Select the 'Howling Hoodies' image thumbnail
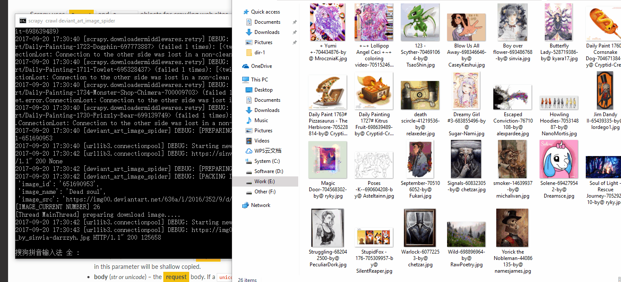This screenshot has height=282, width=621. 559,102
